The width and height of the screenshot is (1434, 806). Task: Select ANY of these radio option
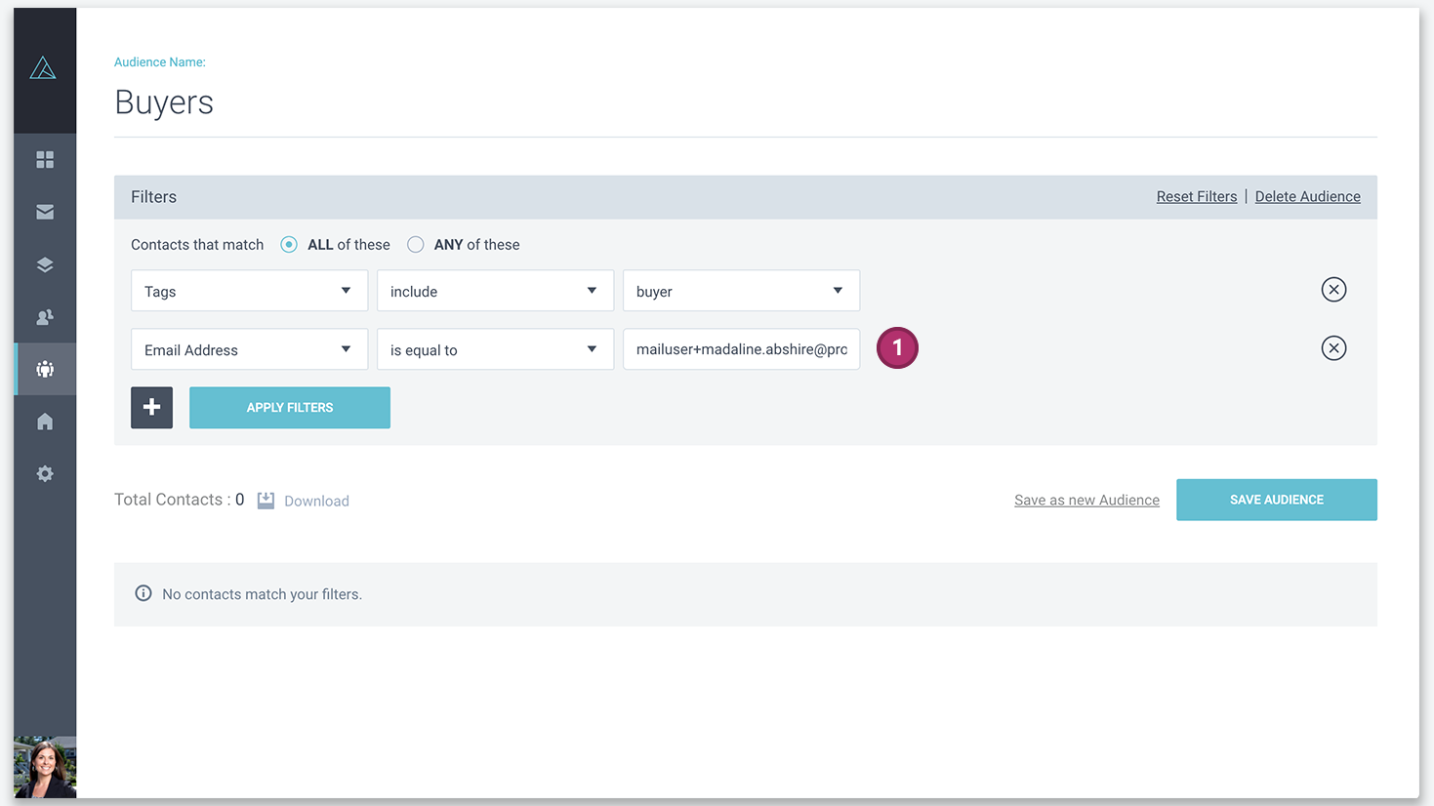pyautogui.click(x=416, y=245)
